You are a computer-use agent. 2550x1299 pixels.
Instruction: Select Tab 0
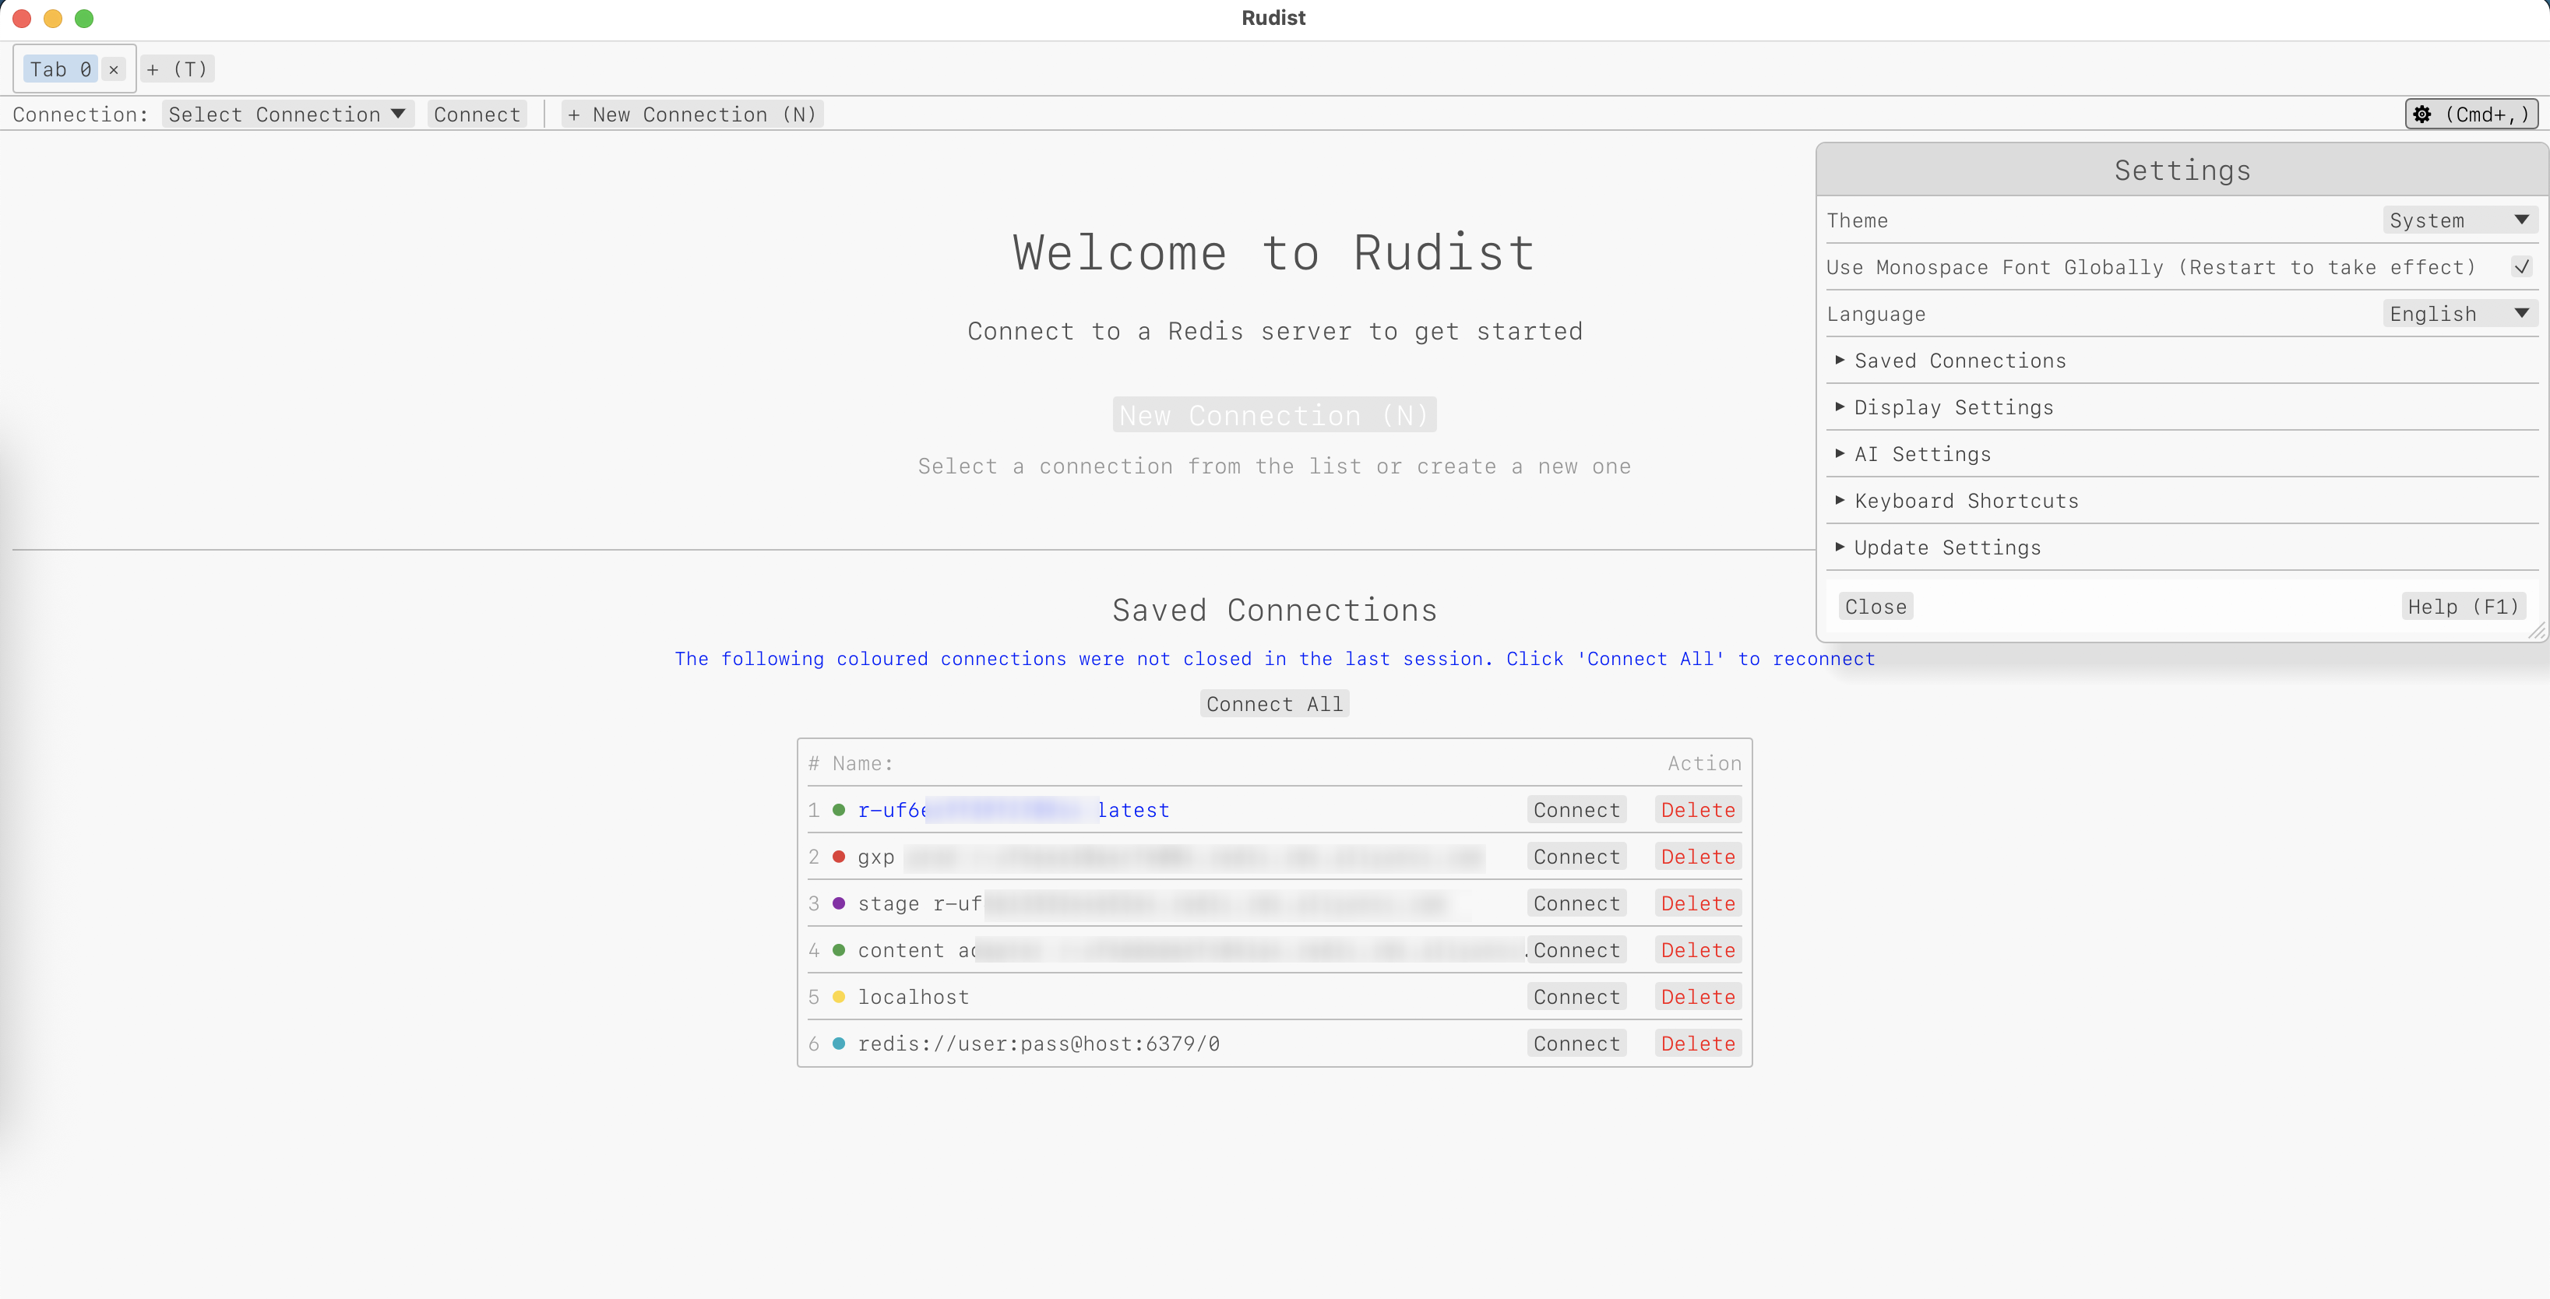coord(61,69)
